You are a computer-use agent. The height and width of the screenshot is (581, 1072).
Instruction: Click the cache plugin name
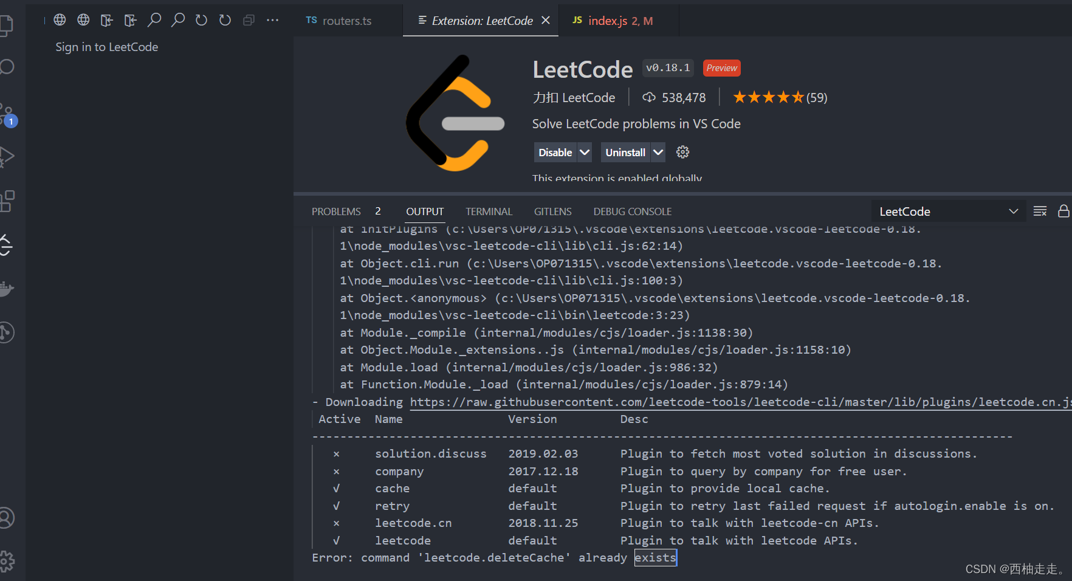(x=393, y=489)
